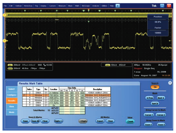Screen dimensions: 176x133
Task: Click the C1 Glitch trigger badge
Action: (x=108, y=65)
